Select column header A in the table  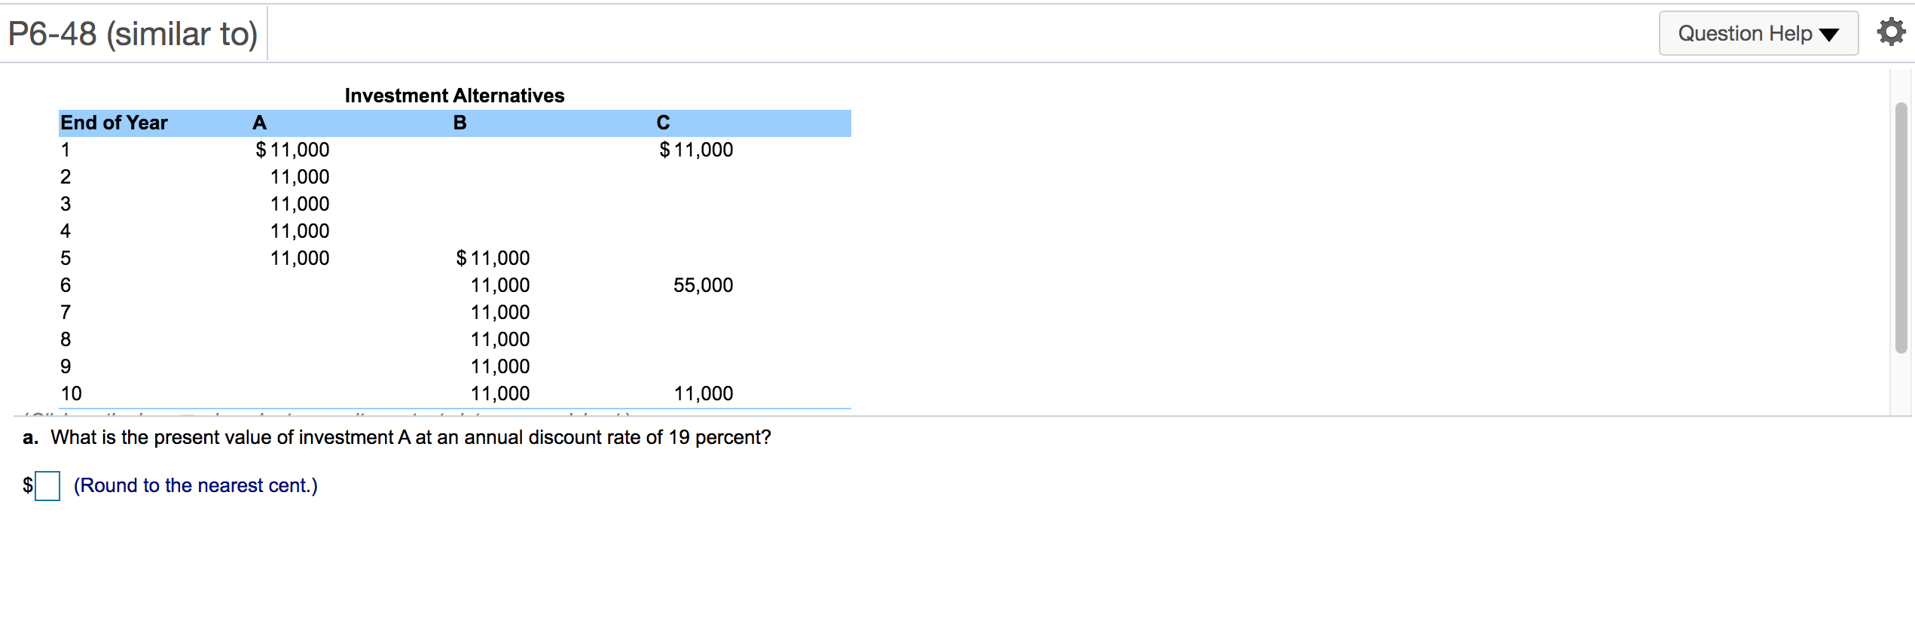258,122
